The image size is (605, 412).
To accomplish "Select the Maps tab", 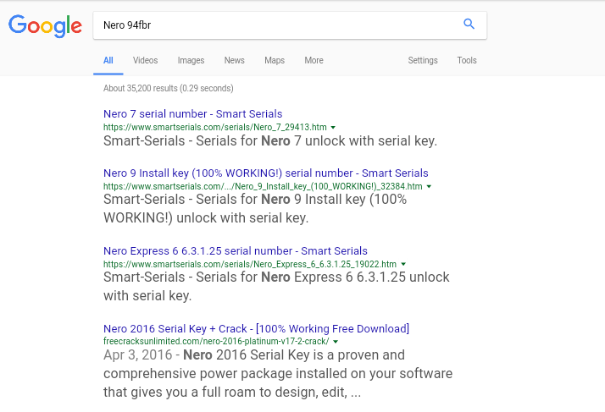I will point(275,61).
